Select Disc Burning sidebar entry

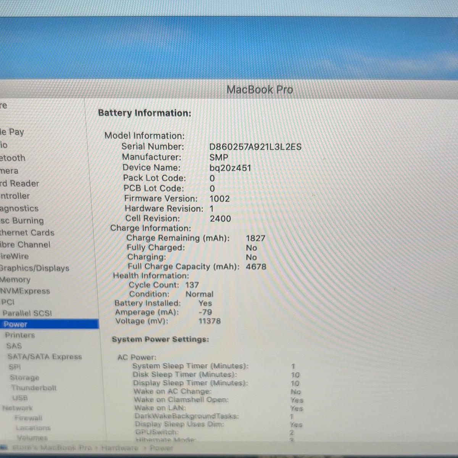[x=22, y=221]
